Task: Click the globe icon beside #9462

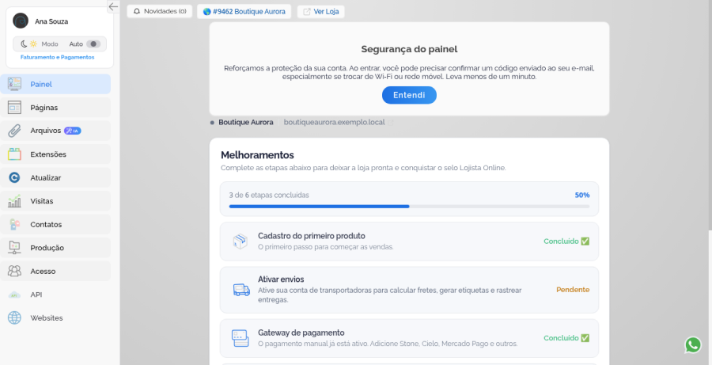Action: tap(207, 12)
